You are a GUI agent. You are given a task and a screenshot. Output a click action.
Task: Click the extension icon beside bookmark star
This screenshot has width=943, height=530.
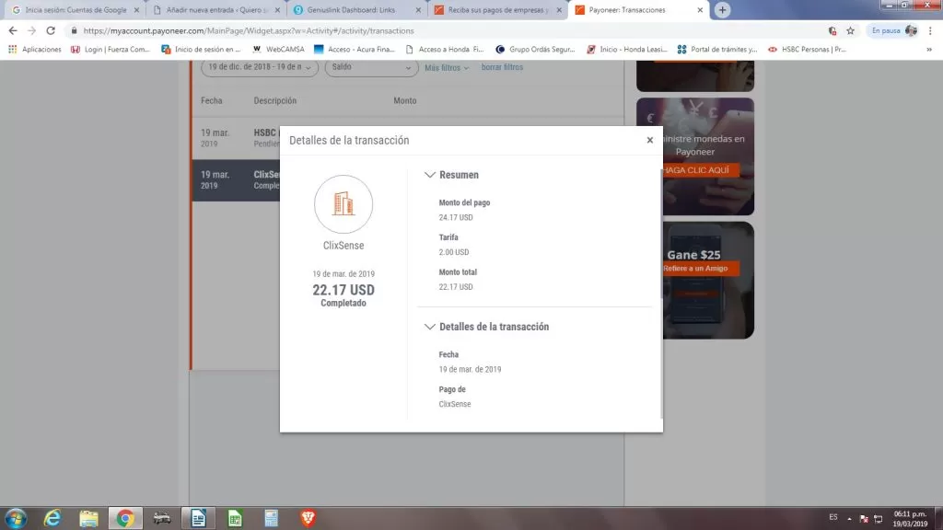[832, 30]
